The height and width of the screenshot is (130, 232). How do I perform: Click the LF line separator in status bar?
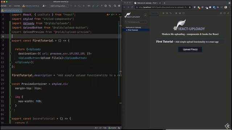coord(100,128)
